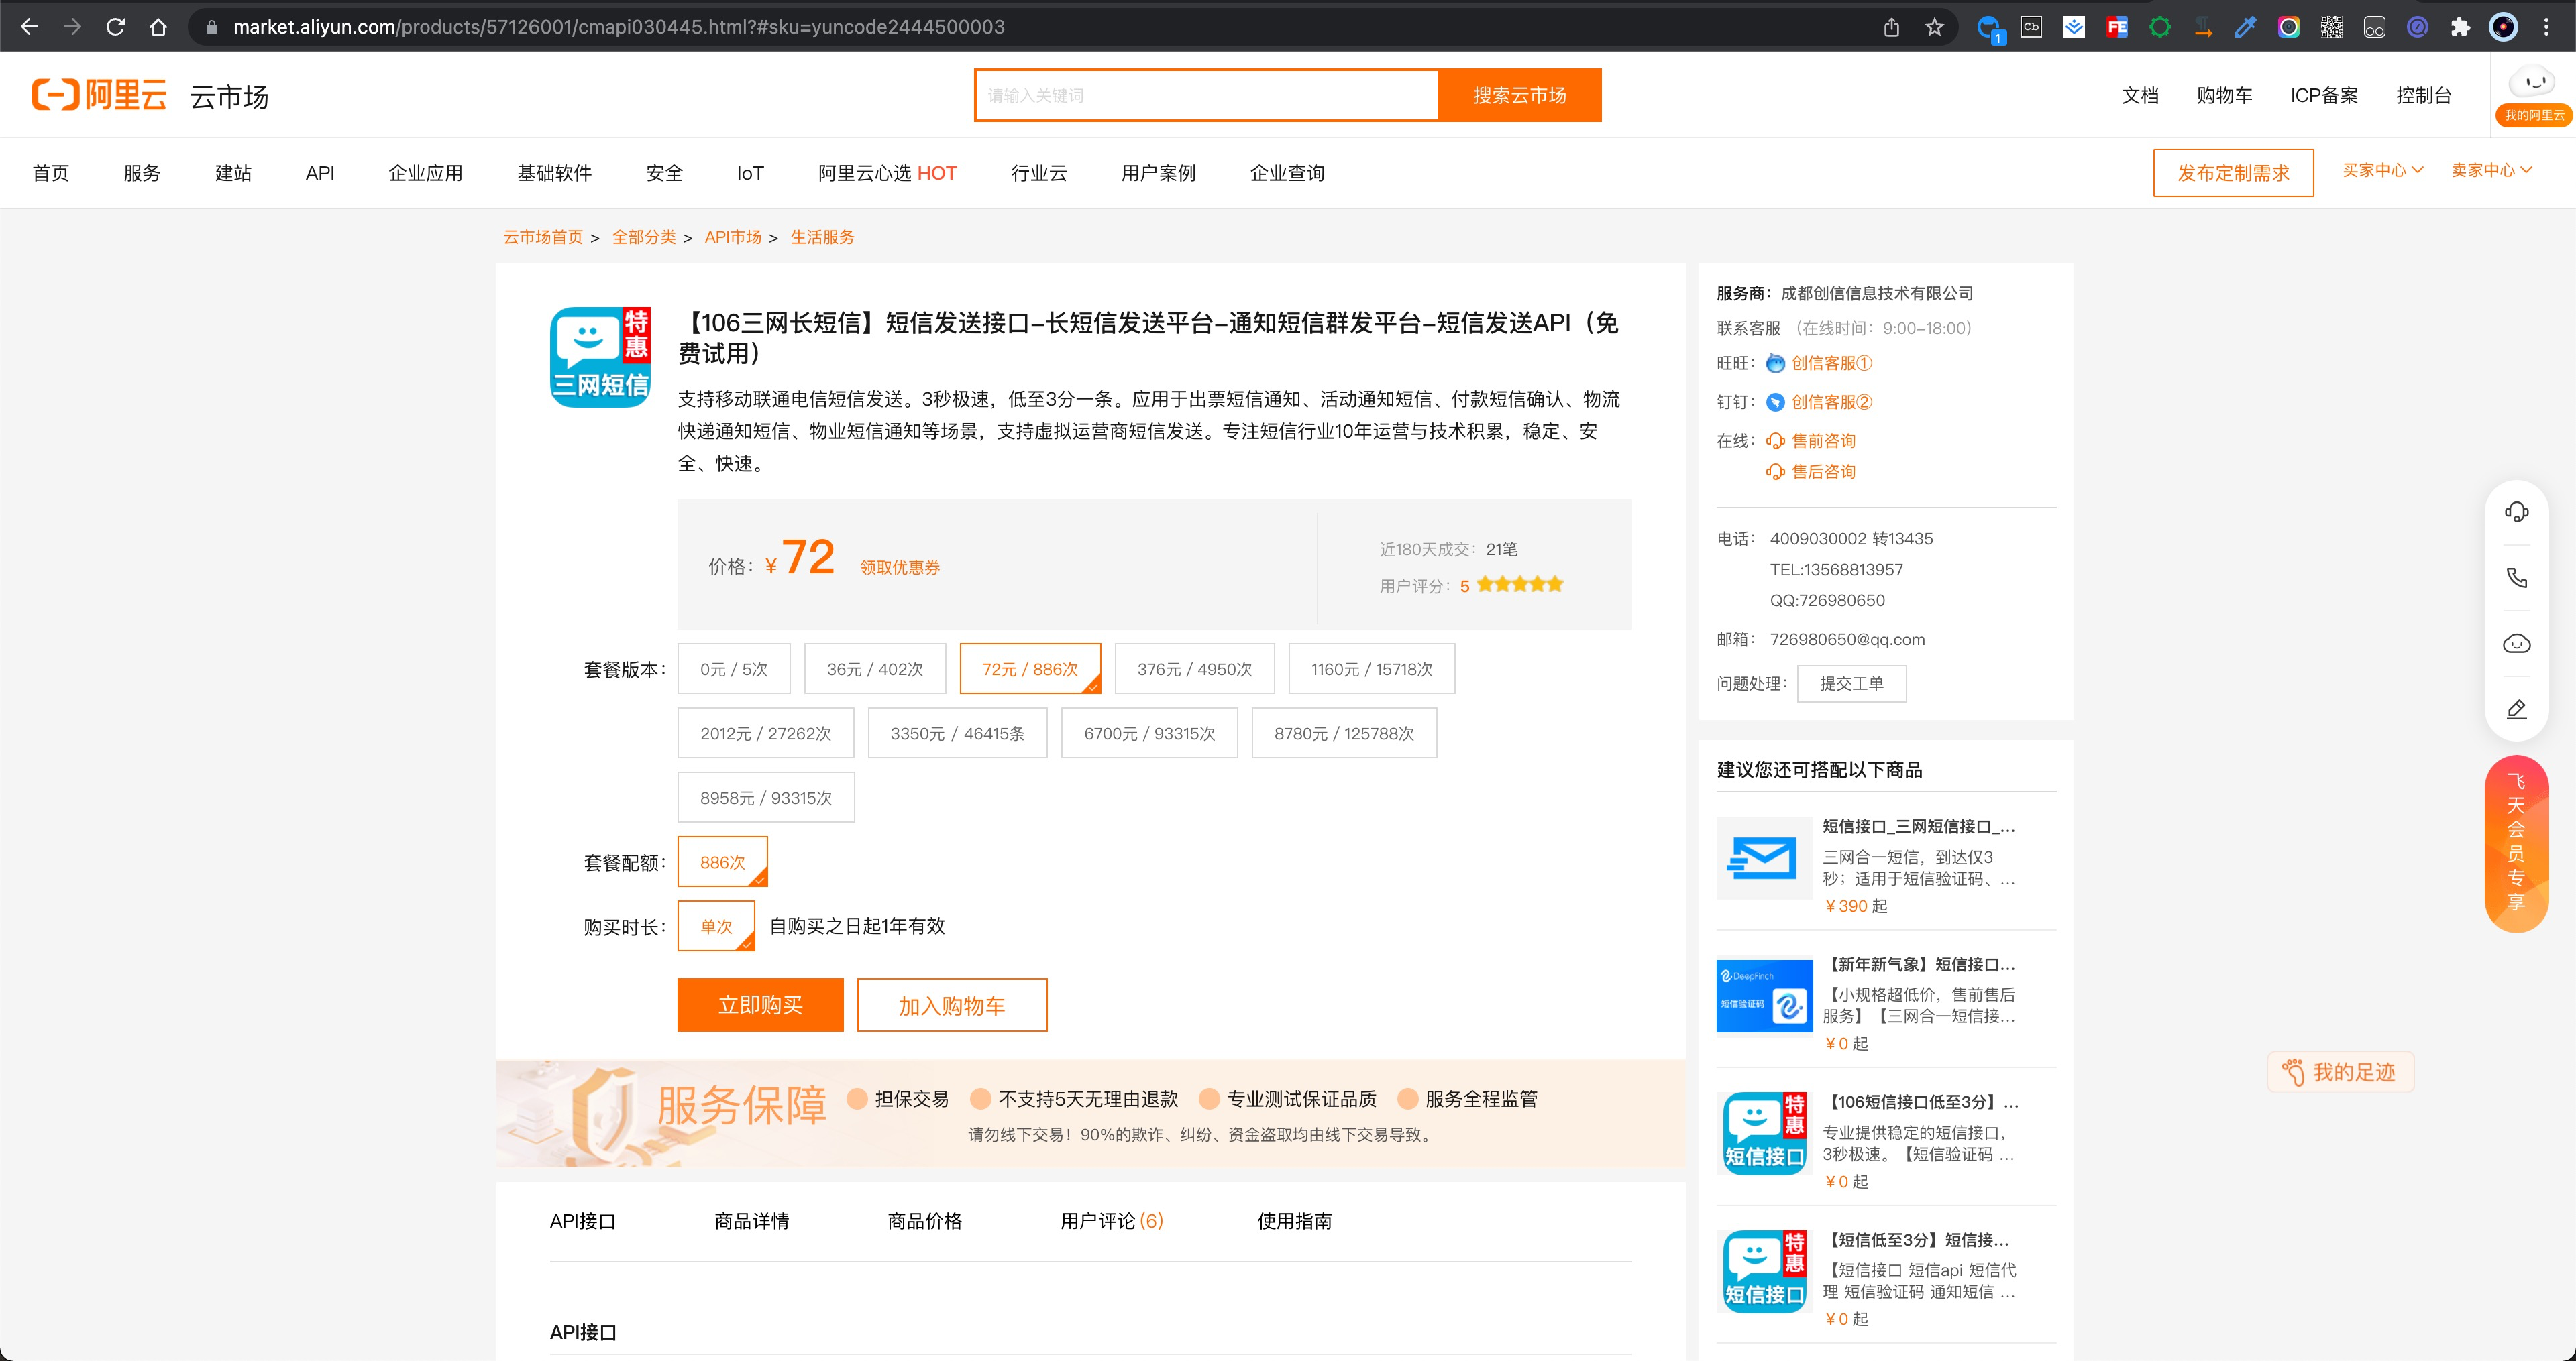Open the Chrome extensions puzzle icon

tap(2460, 27)
